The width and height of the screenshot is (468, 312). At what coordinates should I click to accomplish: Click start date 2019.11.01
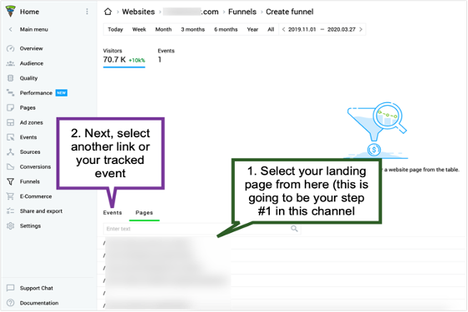click(302, 29)
